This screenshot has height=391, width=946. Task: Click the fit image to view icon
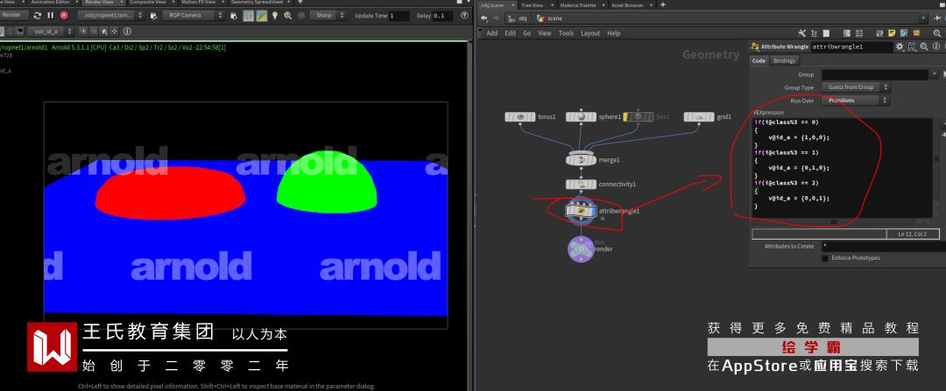[115, 31]
